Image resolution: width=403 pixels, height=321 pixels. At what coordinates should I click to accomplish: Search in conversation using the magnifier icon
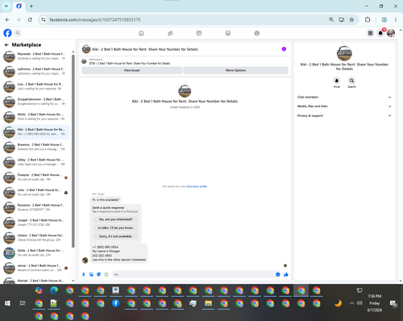(351, 81)
